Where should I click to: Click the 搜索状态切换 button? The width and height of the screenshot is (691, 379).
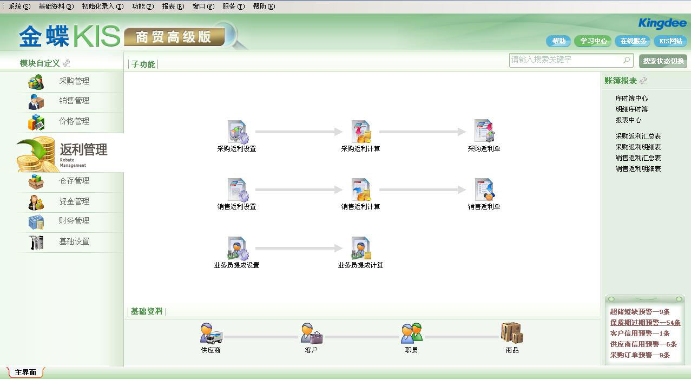click(663, 61)
